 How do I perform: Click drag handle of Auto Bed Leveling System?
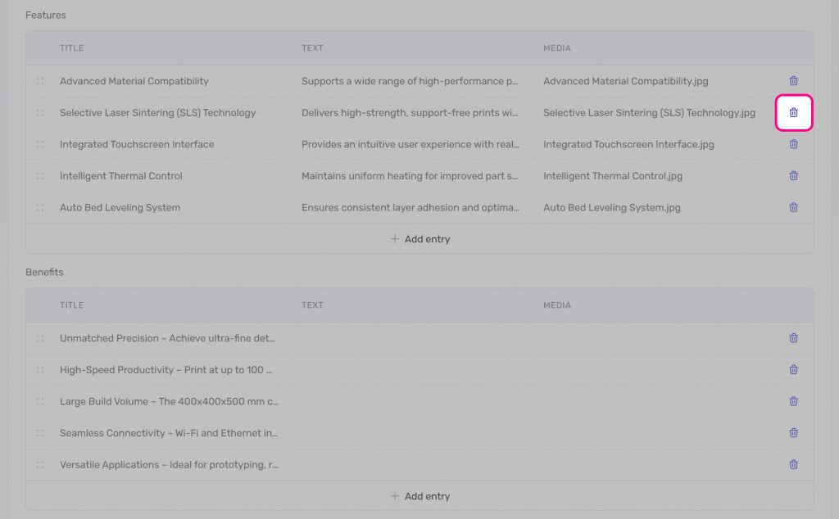40,208
